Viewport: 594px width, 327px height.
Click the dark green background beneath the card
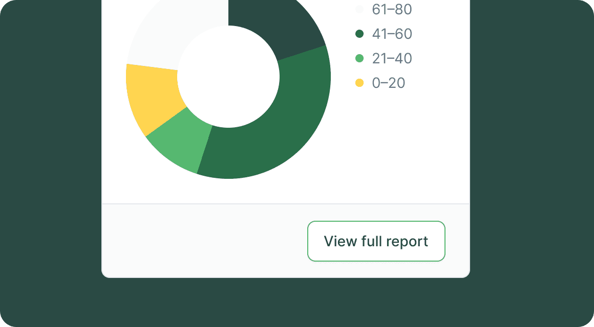[286, 302]
